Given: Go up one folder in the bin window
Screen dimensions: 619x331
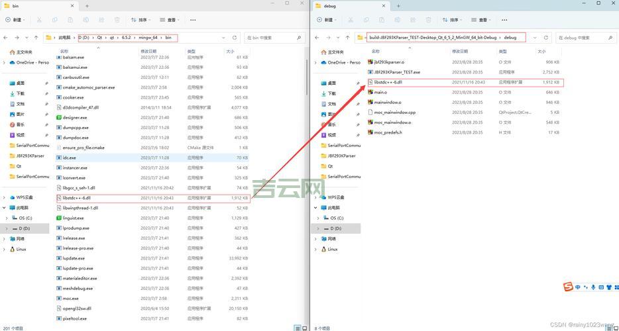Looking at the screenshot, I should 36,38.
